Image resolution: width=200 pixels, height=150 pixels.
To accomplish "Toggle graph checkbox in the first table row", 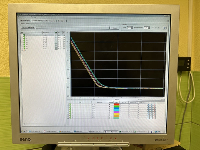I will pos(109,105).
